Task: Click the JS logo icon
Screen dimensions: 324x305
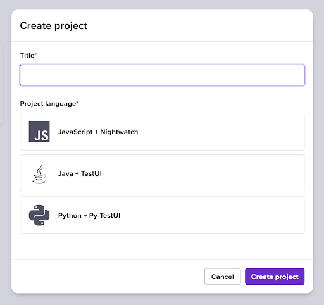Action: point(39,132)
